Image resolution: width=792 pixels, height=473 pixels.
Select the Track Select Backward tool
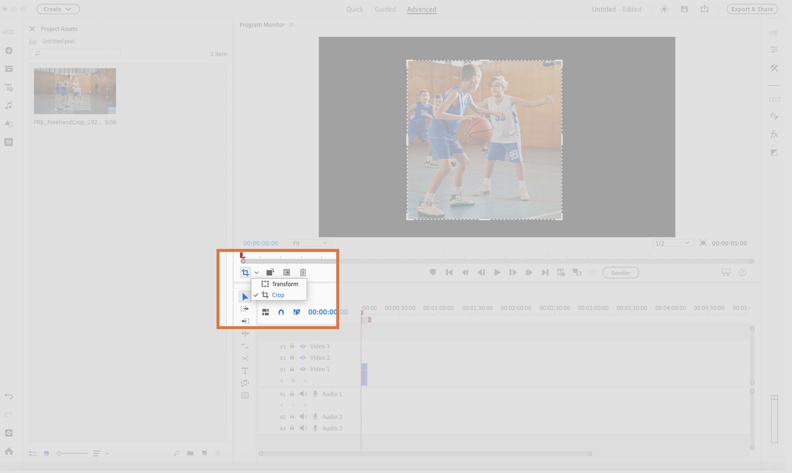point(245,321)
